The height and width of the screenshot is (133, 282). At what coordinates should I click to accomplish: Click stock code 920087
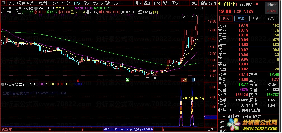(245, 4)
